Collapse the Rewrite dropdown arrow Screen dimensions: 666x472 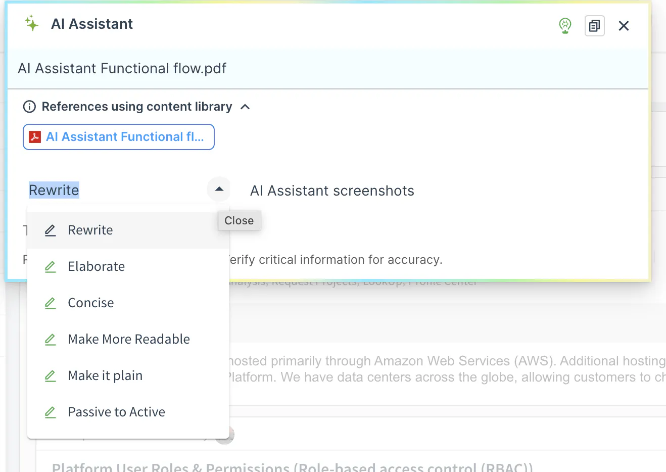click(219, 190)
